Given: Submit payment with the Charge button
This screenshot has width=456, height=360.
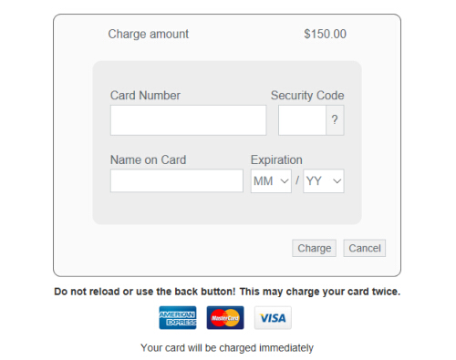Looking at the screenshot, I should tap(315, 248).
